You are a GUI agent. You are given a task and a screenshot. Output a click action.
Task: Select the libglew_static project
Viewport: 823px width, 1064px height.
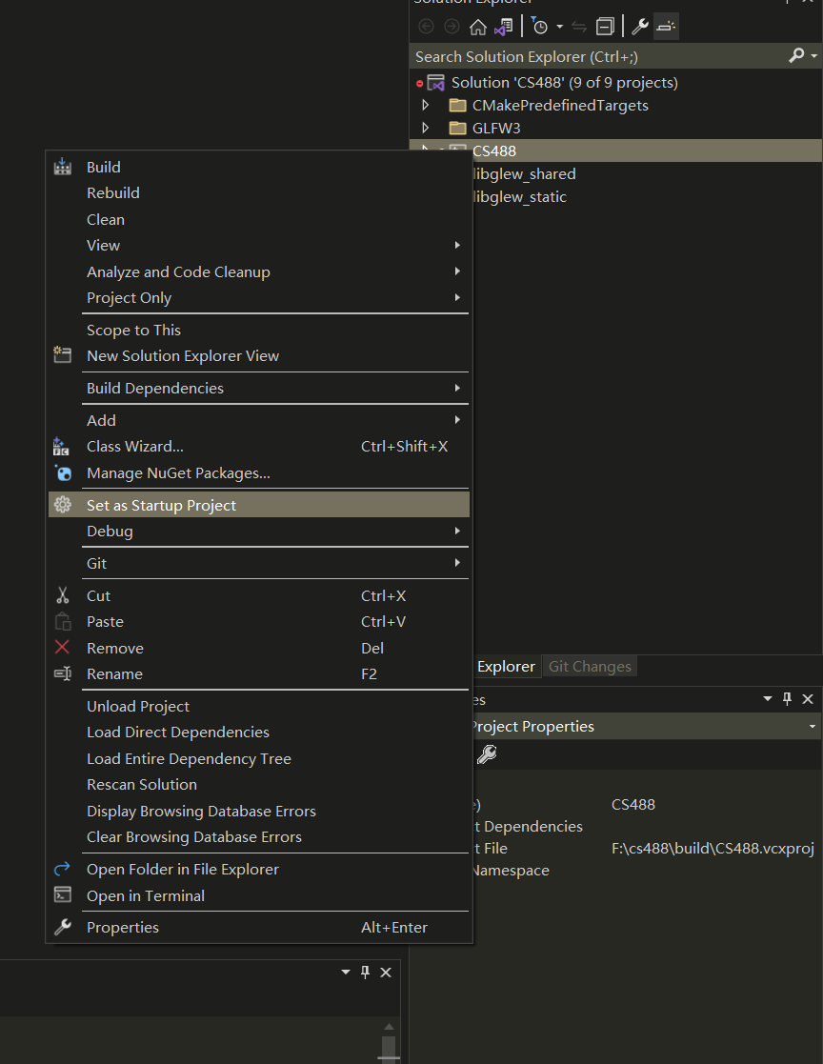coord(520,197)
